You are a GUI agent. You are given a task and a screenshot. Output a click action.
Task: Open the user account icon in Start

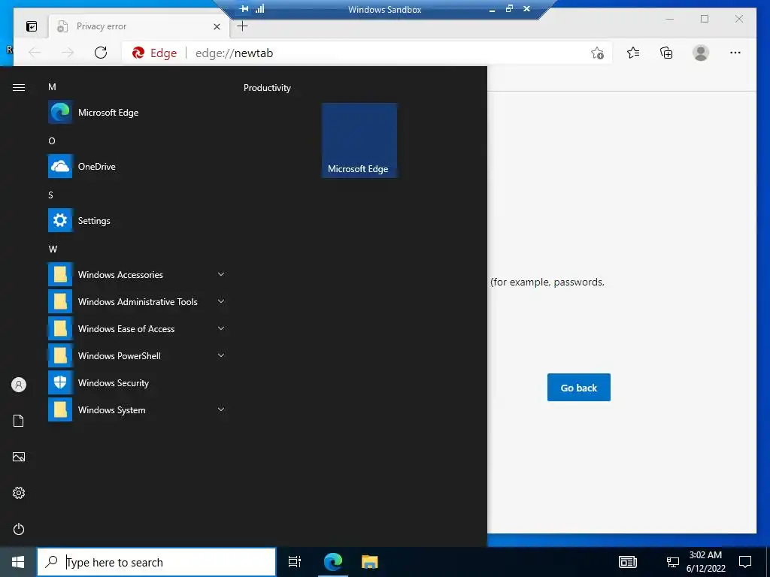pyautogui.click(x=19, y=385)
